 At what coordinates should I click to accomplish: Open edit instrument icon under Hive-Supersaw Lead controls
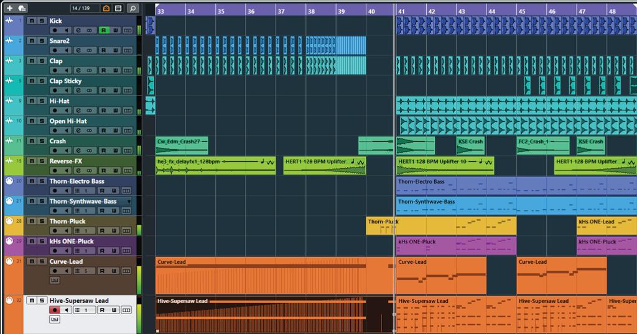pyautogui.click(x=55, y=319)
